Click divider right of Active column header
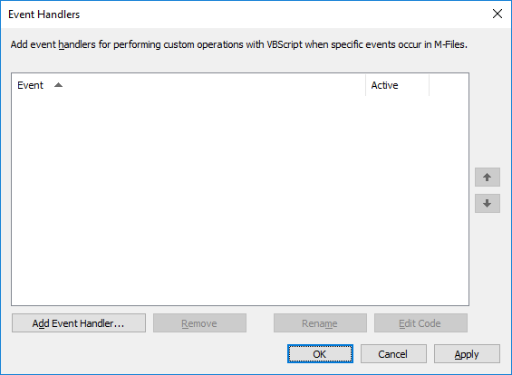The height and width of the screenshot is (375, 512). [x=429, y=85]
